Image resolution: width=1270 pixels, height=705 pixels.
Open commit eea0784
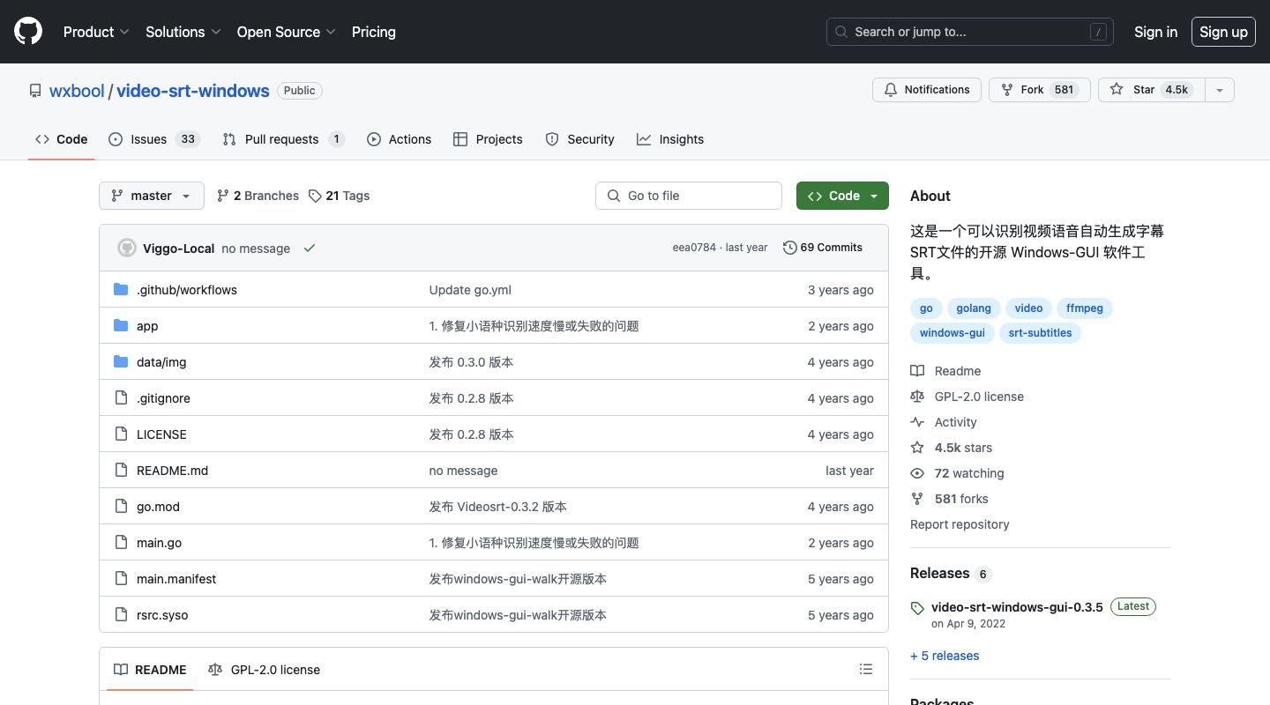point(694,248)
